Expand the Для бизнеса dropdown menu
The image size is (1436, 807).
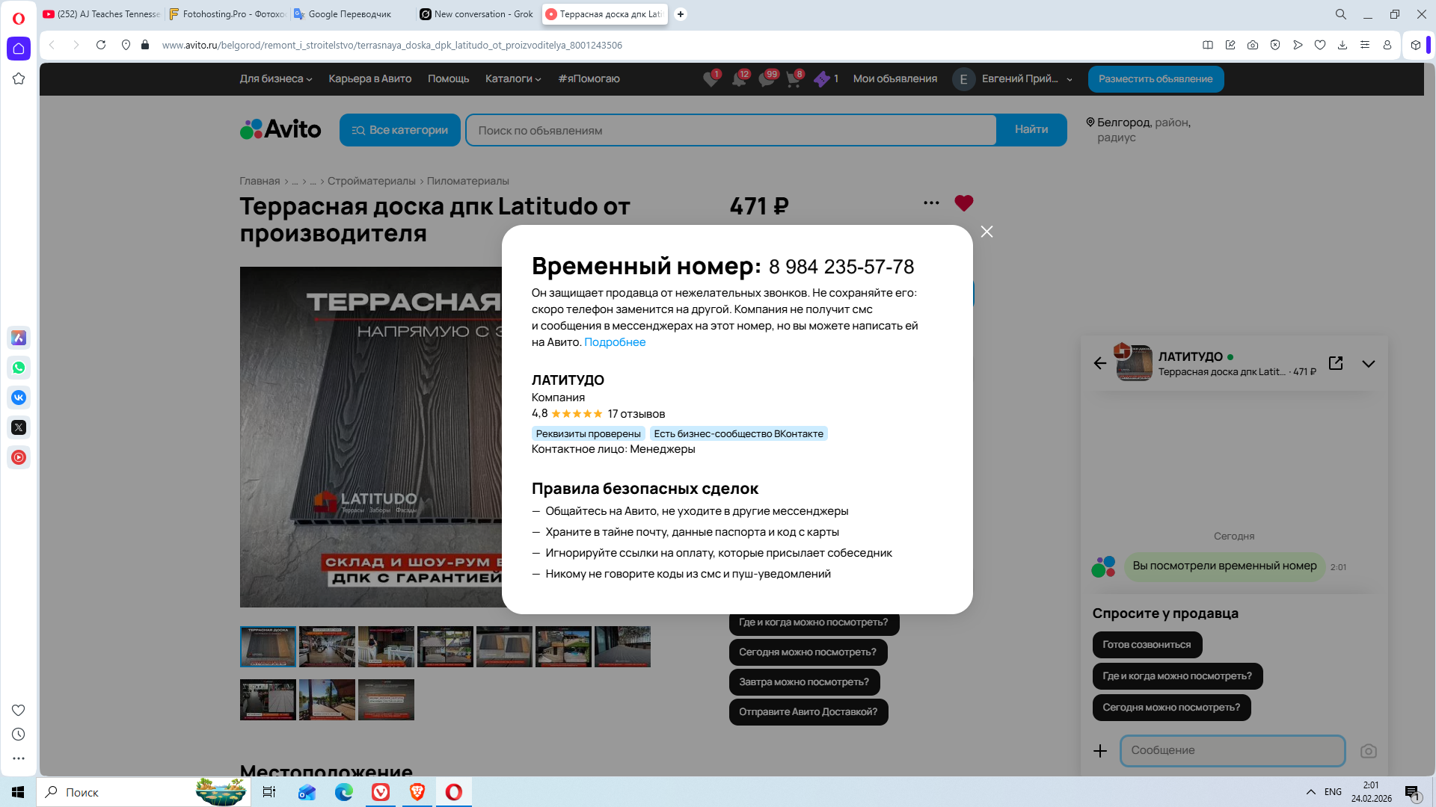click(276, 79)
